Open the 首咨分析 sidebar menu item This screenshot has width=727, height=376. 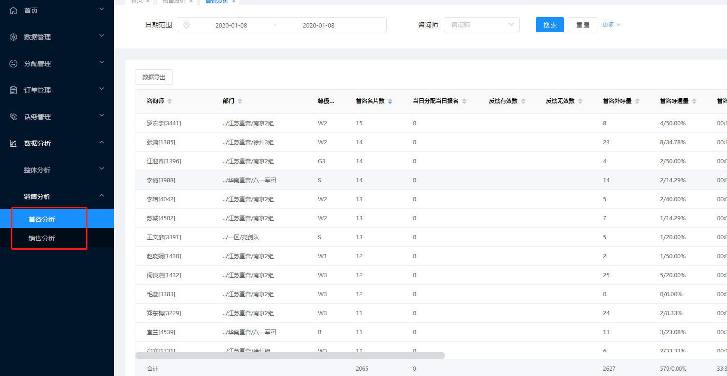(x=42, y=219)
